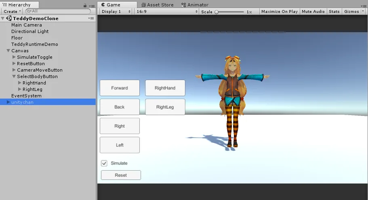Viewport: 368px width, 200px height.
Task: Open the Create dropdown in Hierarchy
Action: (12, 11)
